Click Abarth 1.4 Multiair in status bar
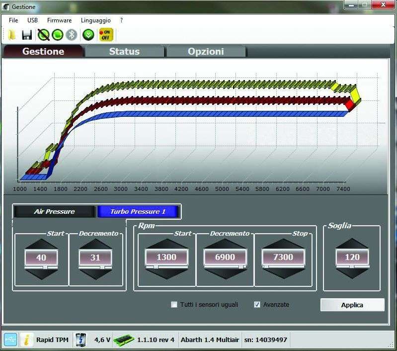This screenshot has height=351, width=397. click(x=210, y=340)
